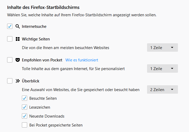
Task: Click the Lesezeichen label text
Action: pos(40,107)
